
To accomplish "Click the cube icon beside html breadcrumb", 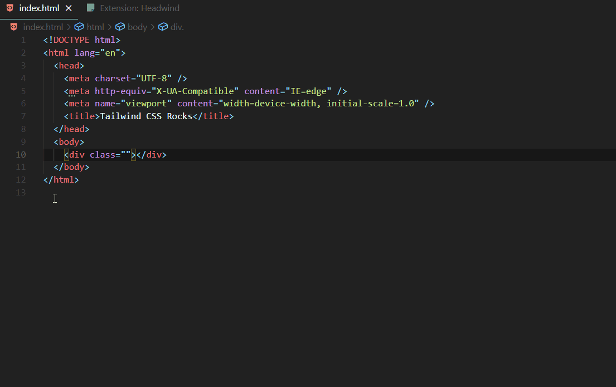I will (x=79, y=27).
